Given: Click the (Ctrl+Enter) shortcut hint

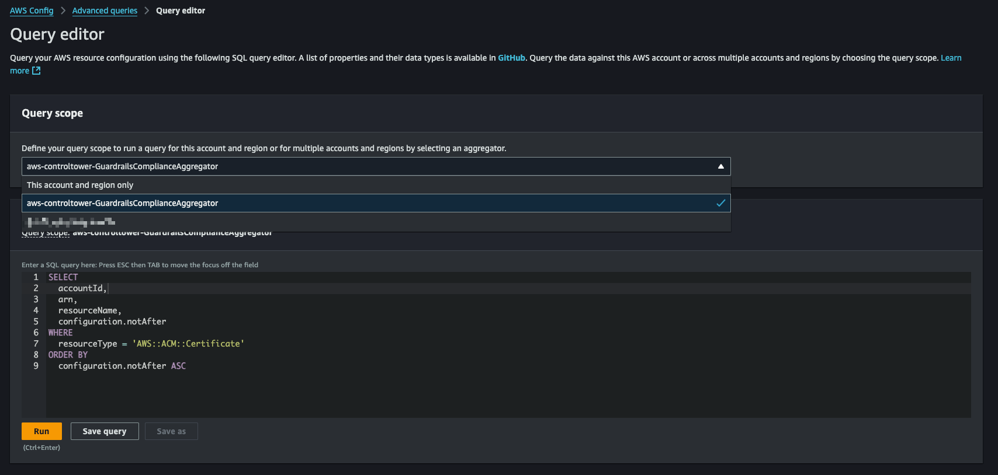Looking at the screenshot, I should tap(41, 448).
